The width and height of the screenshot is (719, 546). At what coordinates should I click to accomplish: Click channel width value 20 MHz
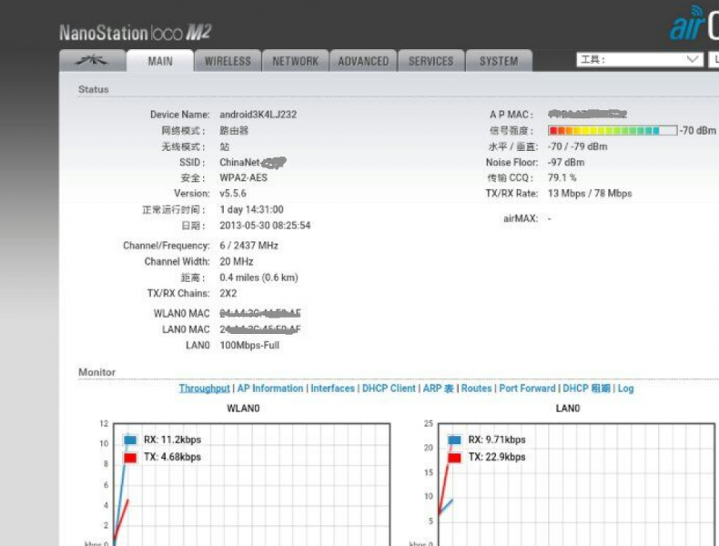click(236, 262)
